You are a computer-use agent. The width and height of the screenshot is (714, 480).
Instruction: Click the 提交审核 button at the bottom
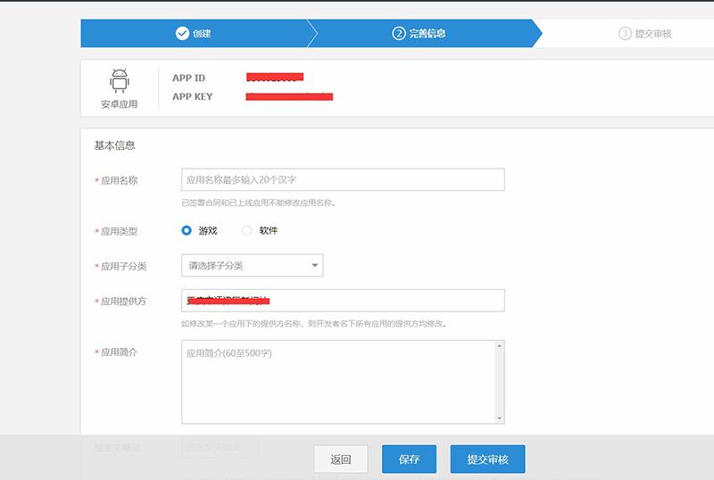[487, 459]
